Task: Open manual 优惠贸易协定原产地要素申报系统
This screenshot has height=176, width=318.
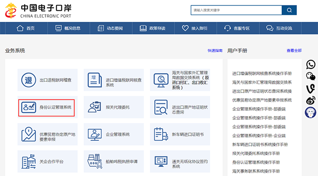Action: [262, 100]
